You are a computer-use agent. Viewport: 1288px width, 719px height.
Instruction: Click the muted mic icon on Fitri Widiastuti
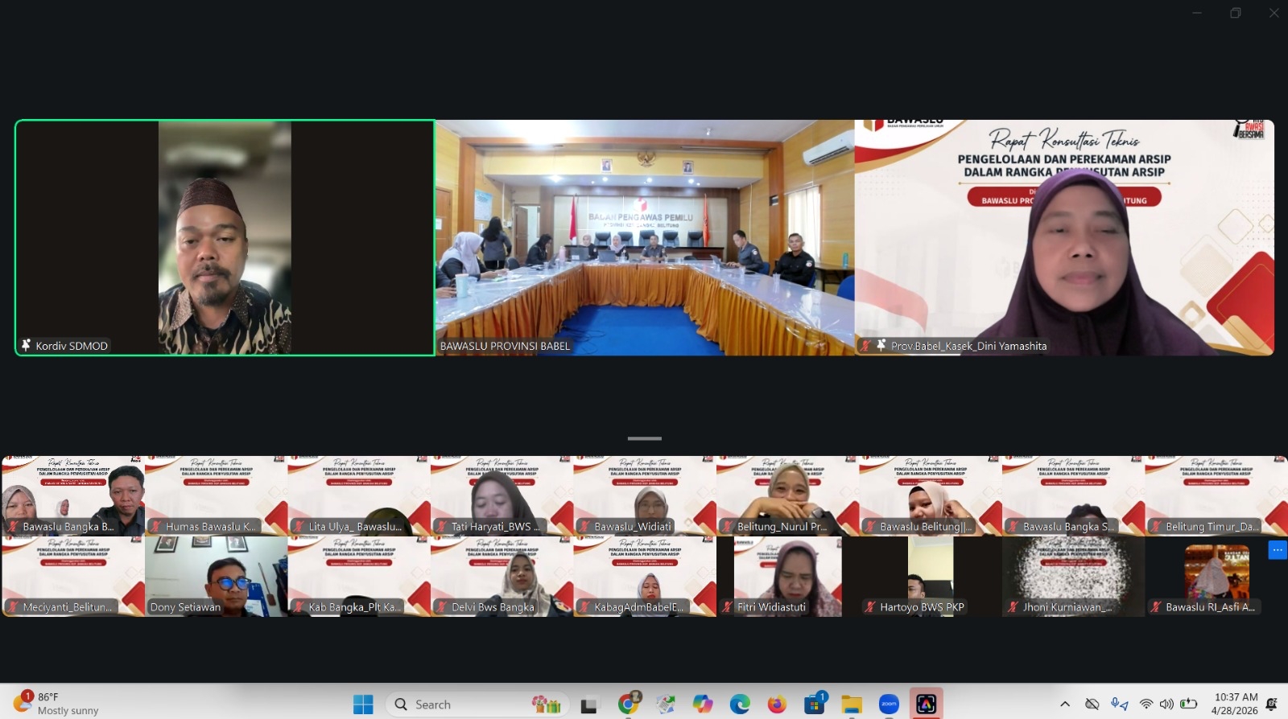[727, 607]
